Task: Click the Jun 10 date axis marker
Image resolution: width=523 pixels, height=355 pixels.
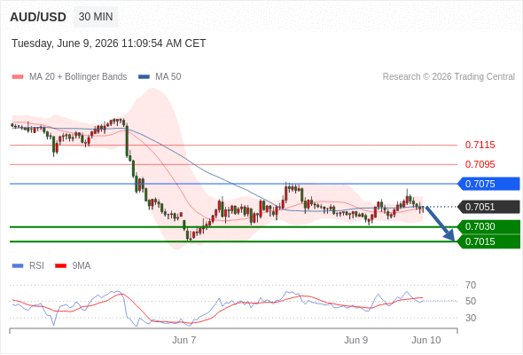Action: (x=426, y=340)
